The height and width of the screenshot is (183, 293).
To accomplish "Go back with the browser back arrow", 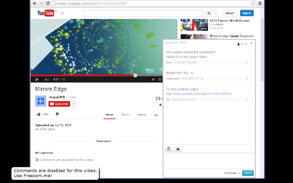I will 35,3.
